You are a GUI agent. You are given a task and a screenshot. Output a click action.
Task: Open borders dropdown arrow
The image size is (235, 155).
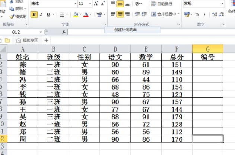point(67,14)
